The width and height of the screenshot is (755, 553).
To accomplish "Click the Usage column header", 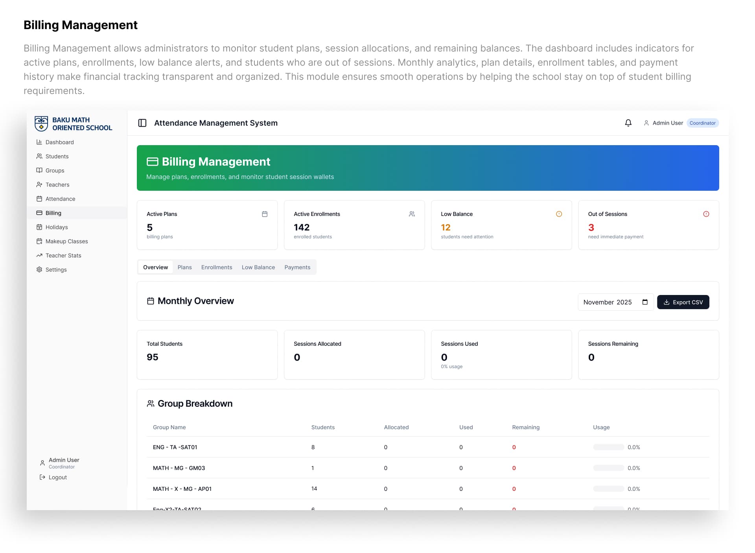I will click(601, 427).
